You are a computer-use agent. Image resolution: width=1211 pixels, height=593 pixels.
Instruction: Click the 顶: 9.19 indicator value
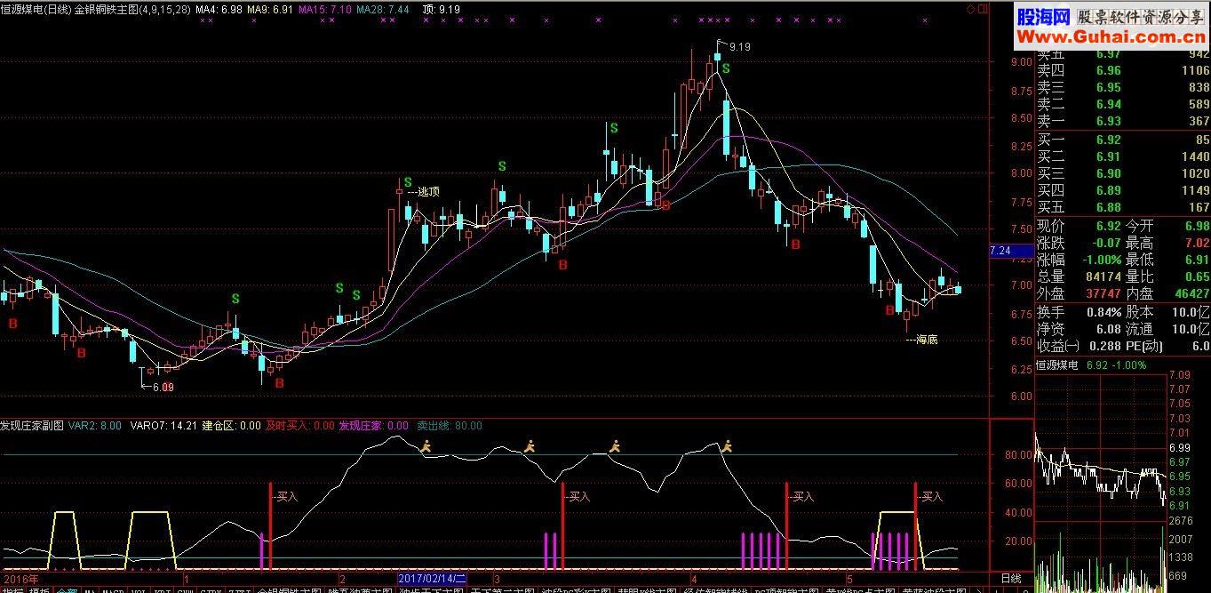pyautogui.click(x=442, y=9)
